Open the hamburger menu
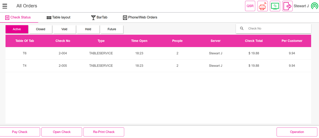The image size is (319, 138). click(5, 6)
